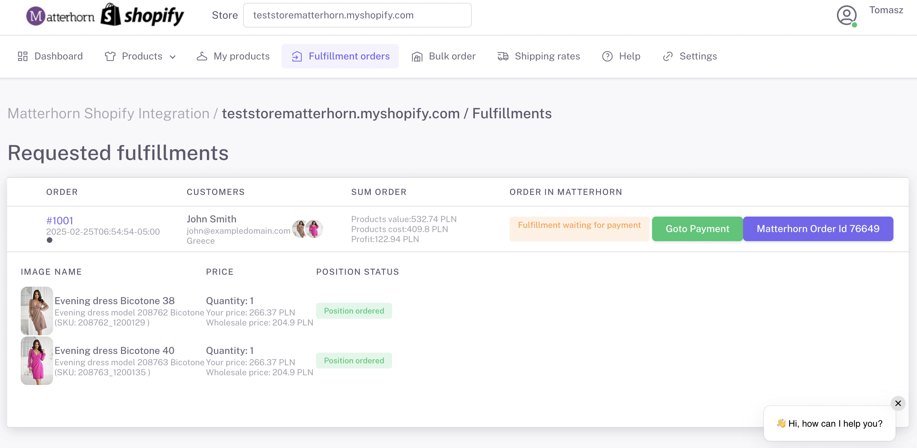Open the Dashboard menu item
Viewport: 917px width, 448px height.
point(50,56)
